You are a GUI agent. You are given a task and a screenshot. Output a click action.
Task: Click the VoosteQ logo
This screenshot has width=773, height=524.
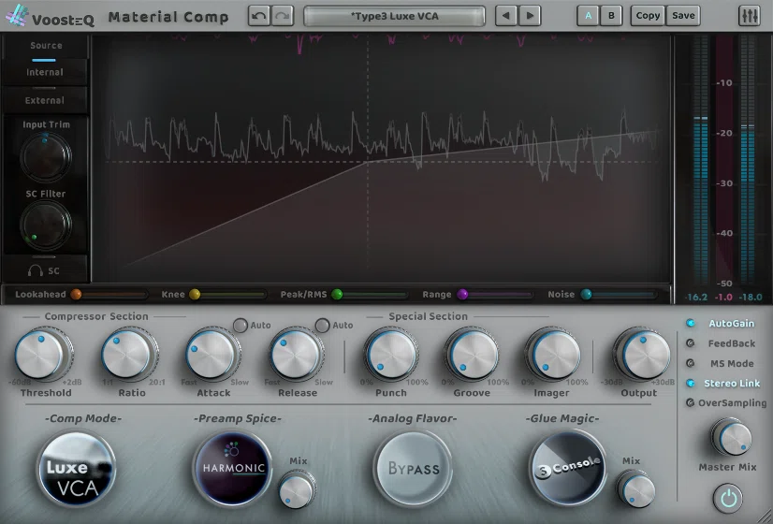[51, 17]
